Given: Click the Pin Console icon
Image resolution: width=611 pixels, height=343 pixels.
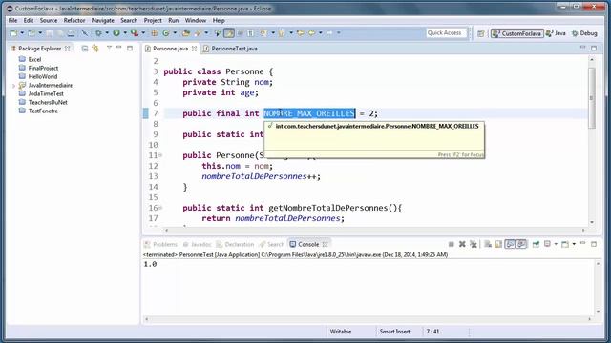Looking at the screenshot, I should [x=537, y=244].
